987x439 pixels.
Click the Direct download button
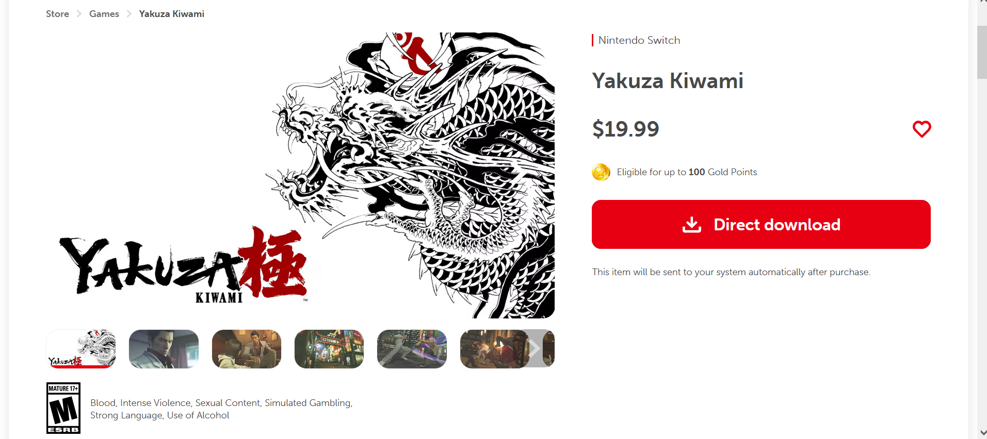pos(761,225)
